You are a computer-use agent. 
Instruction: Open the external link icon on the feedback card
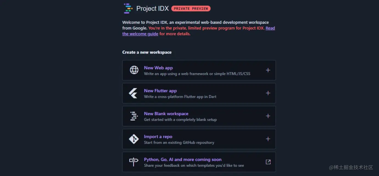268,162
